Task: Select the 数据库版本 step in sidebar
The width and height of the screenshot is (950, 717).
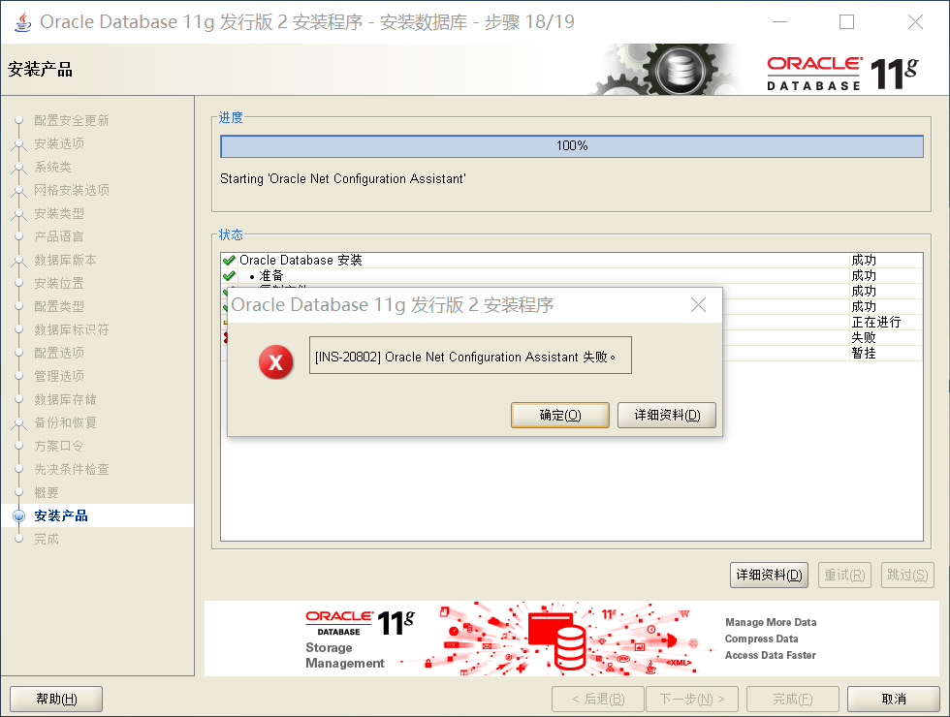Action: tap(66, 260)
